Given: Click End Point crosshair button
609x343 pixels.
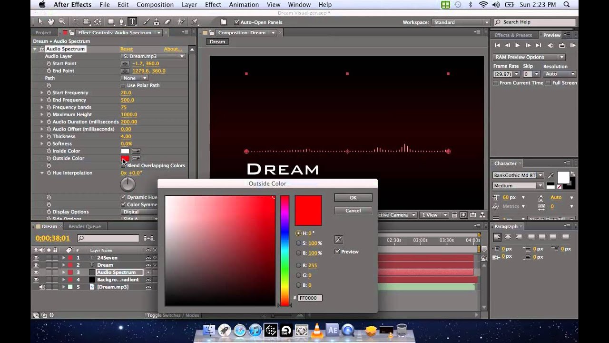Looking at the screenshot, I should pos(125,71).
